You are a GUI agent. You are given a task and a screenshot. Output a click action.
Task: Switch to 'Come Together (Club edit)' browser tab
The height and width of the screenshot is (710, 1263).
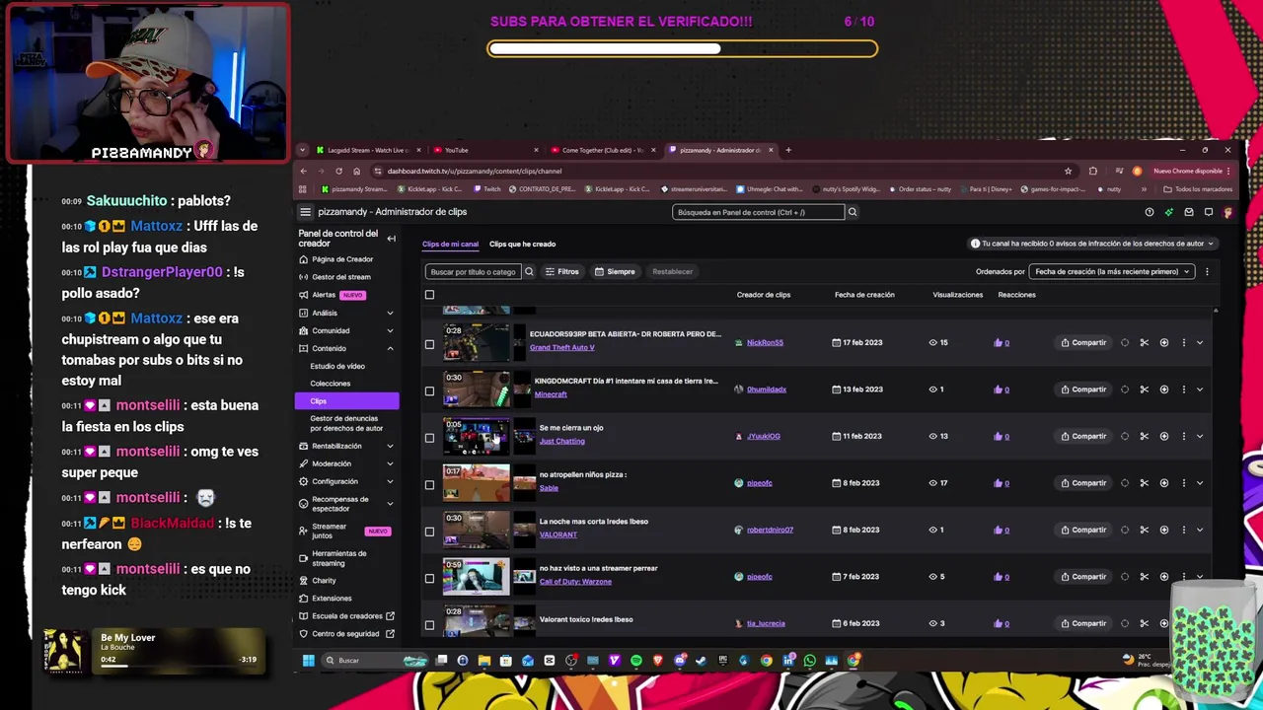(x=602, y=150)
